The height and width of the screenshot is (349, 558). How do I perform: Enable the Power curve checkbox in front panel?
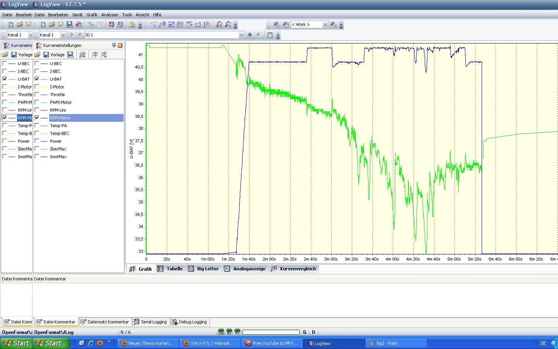pyautogui.click(x=37, y=141)
